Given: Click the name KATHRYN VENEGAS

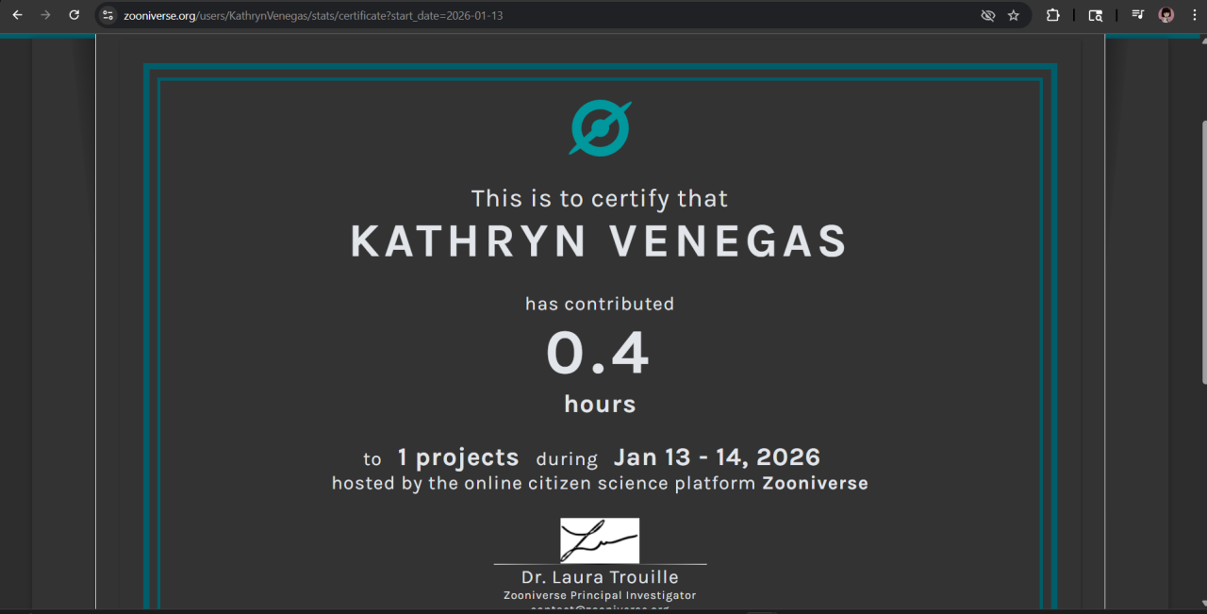Looking at the screenshot, I should [x=600, y=241].
